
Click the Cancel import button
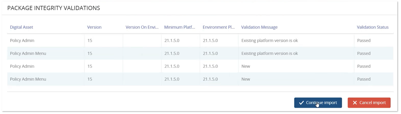369,103
